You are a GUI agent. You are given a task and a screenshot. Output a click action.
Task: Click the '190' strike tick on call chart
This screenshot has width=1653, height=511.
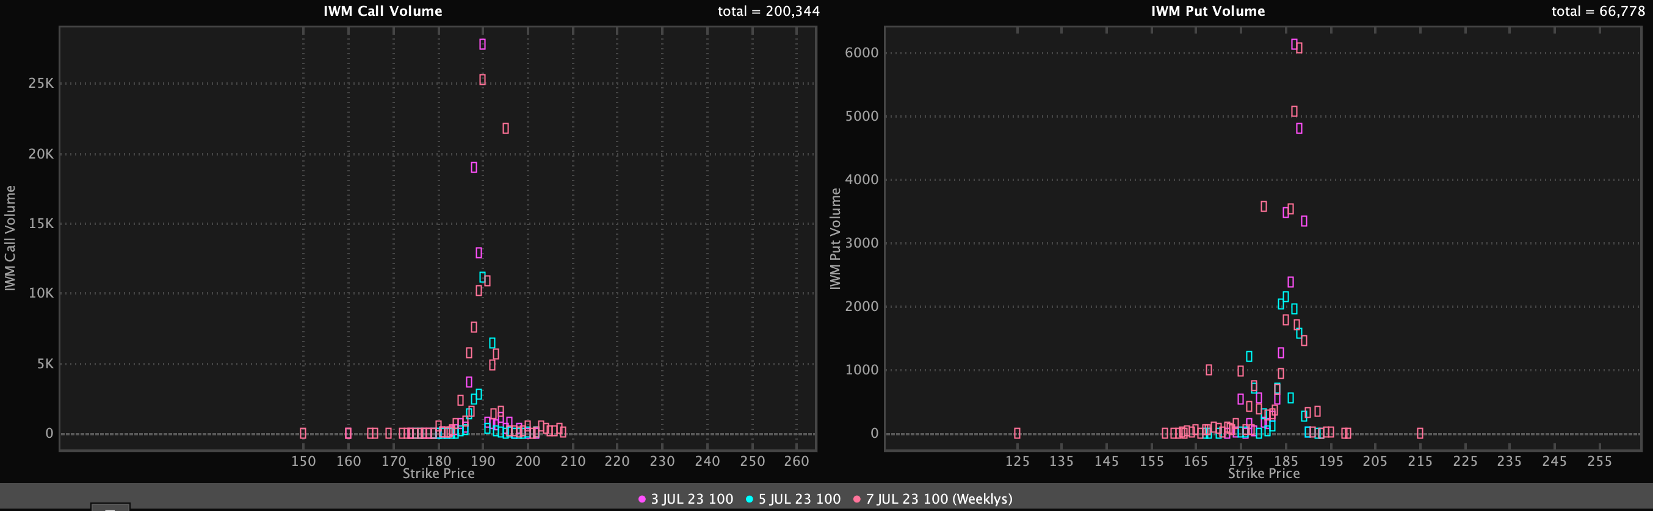pos(483,461)
